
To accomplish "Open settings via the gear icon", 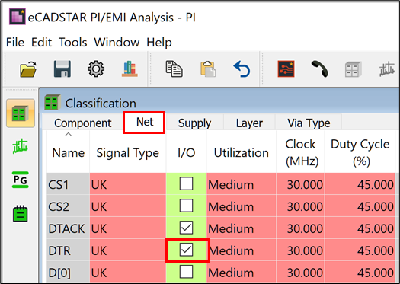I will click(x=96, y=69).
